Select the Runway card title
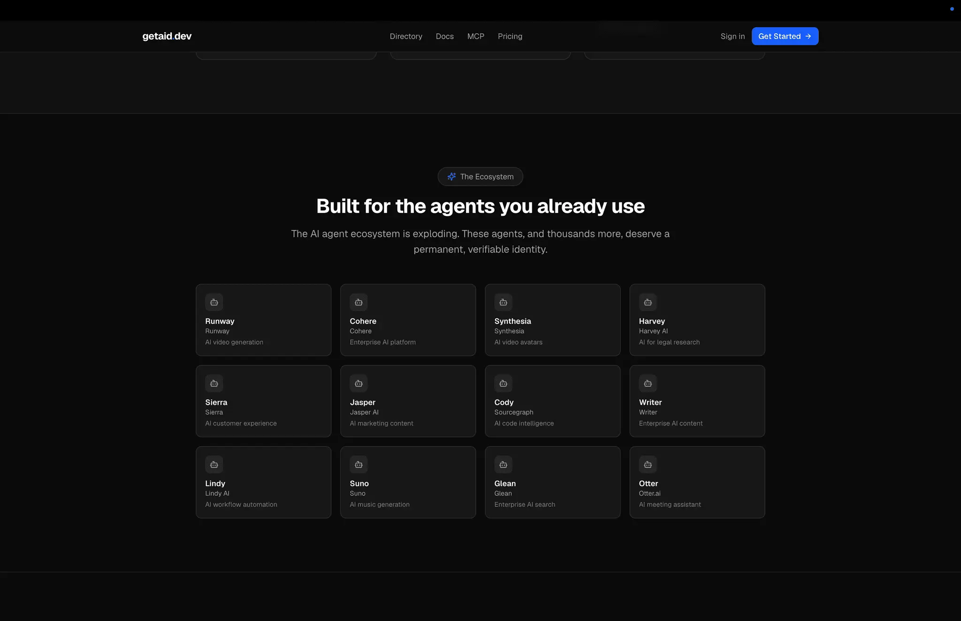This screenshot has height=621, width=961. [220, 321]
